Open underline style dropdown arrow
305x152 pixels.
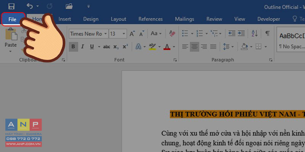(x=99, y=47)
